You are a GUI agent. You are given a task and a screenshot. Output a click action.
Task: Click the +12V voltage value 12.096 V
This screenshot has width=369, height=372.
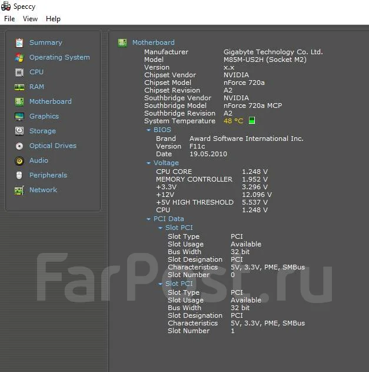tap(257, 195)
